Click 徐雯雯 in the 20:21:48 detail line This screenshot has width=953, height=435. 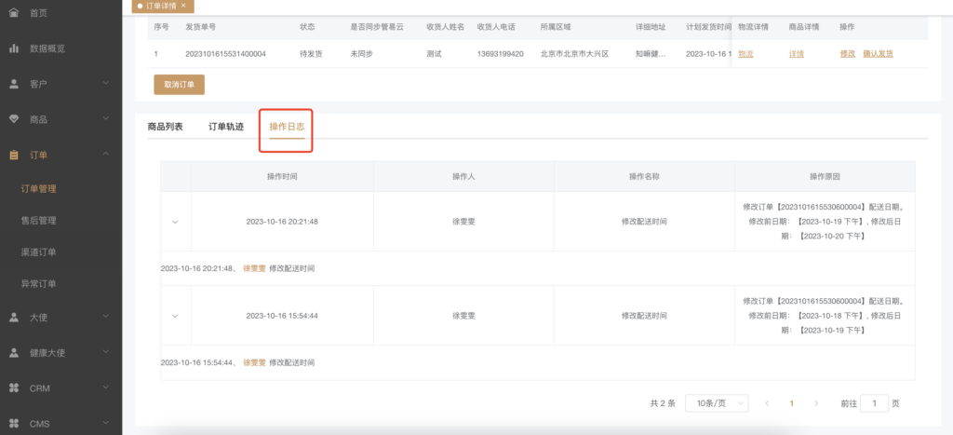click(254, 268)
